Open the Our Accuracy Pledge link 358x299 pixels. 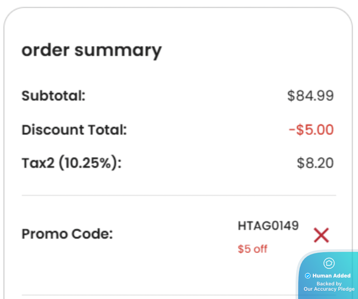point(329,289)
